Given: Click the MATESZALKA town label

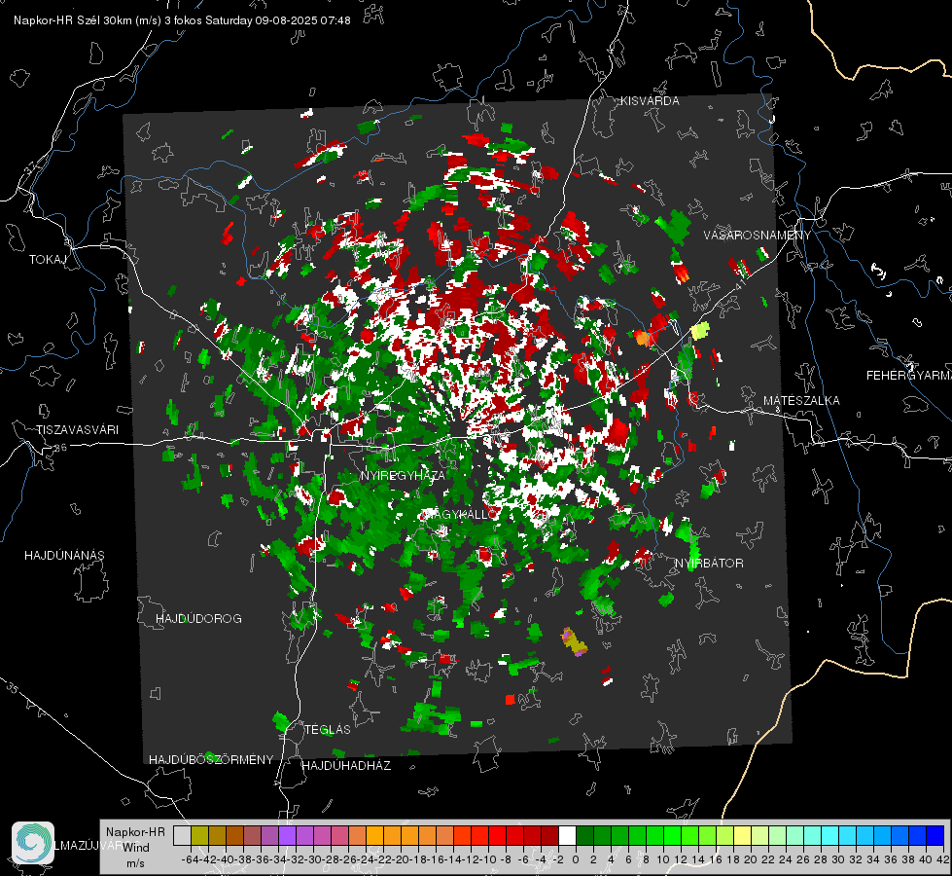Looking at the screenshot, I should coord(801,401).
